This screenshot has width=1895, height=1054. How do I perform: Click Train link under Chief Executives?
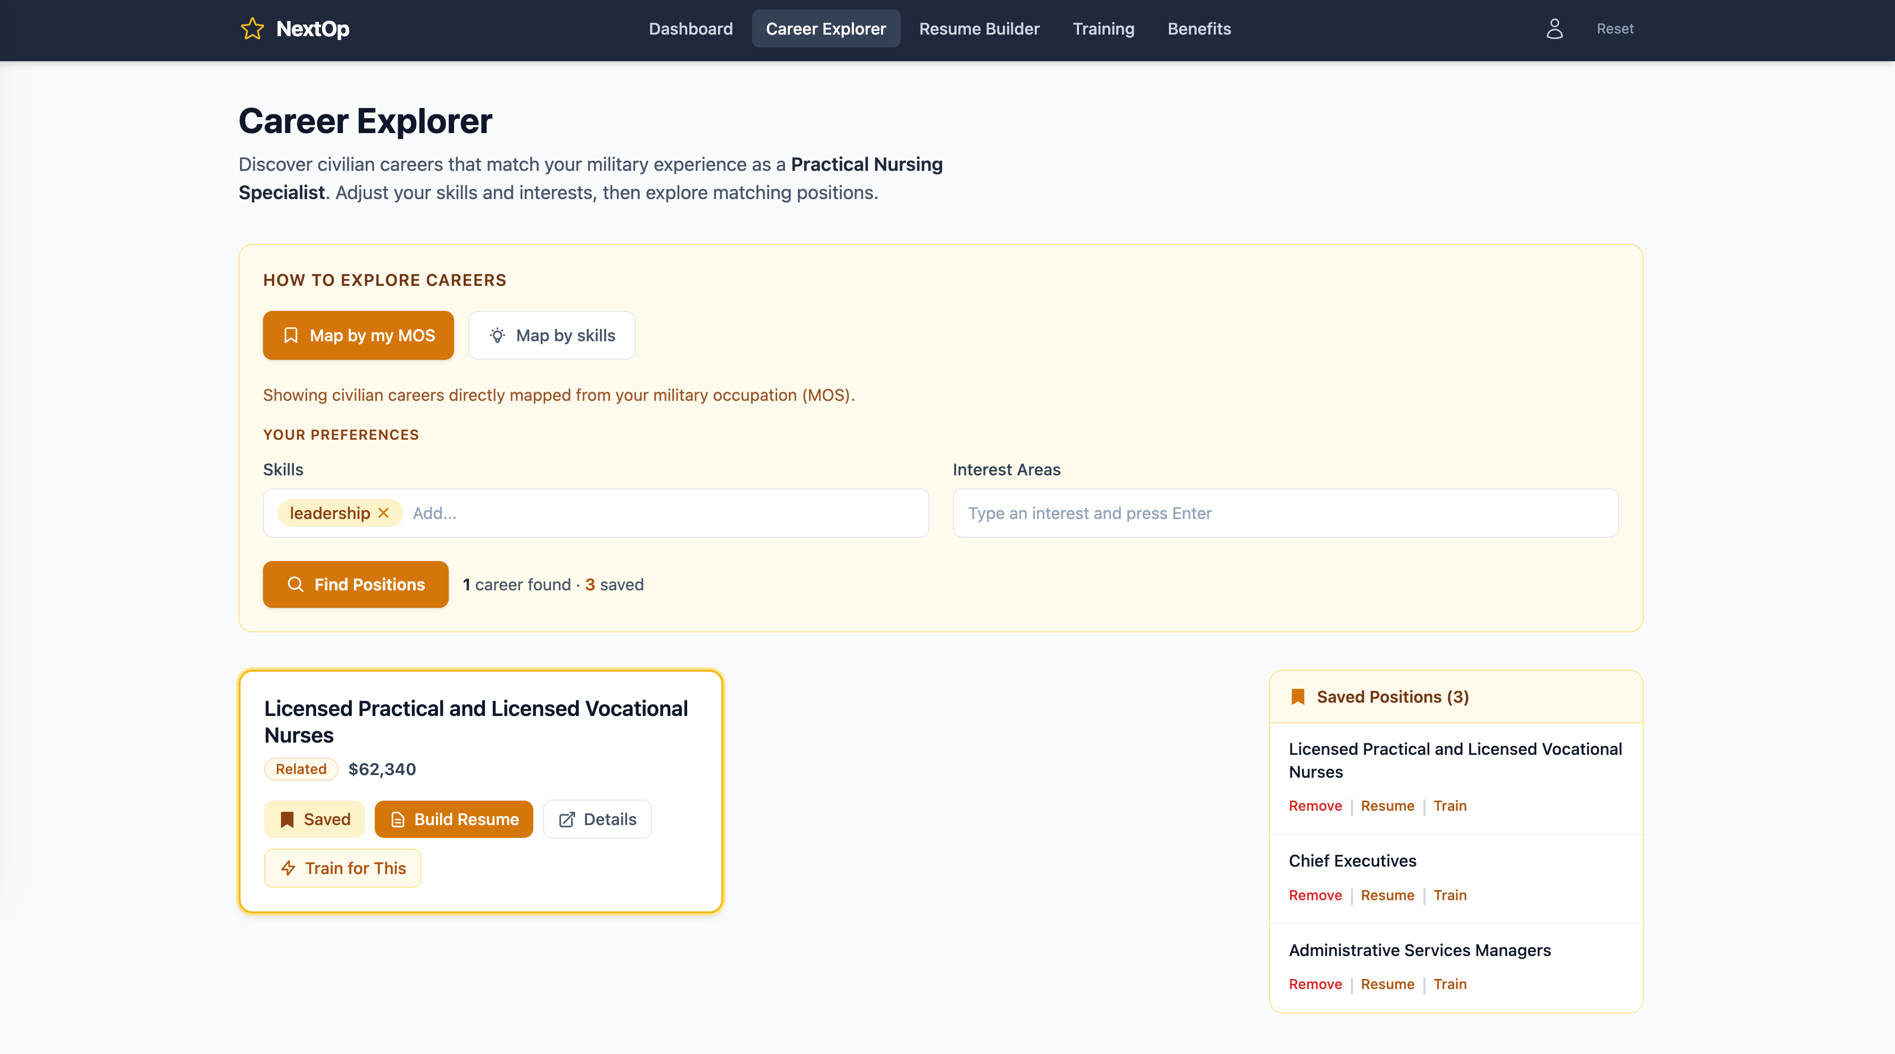click(1449, 895)
